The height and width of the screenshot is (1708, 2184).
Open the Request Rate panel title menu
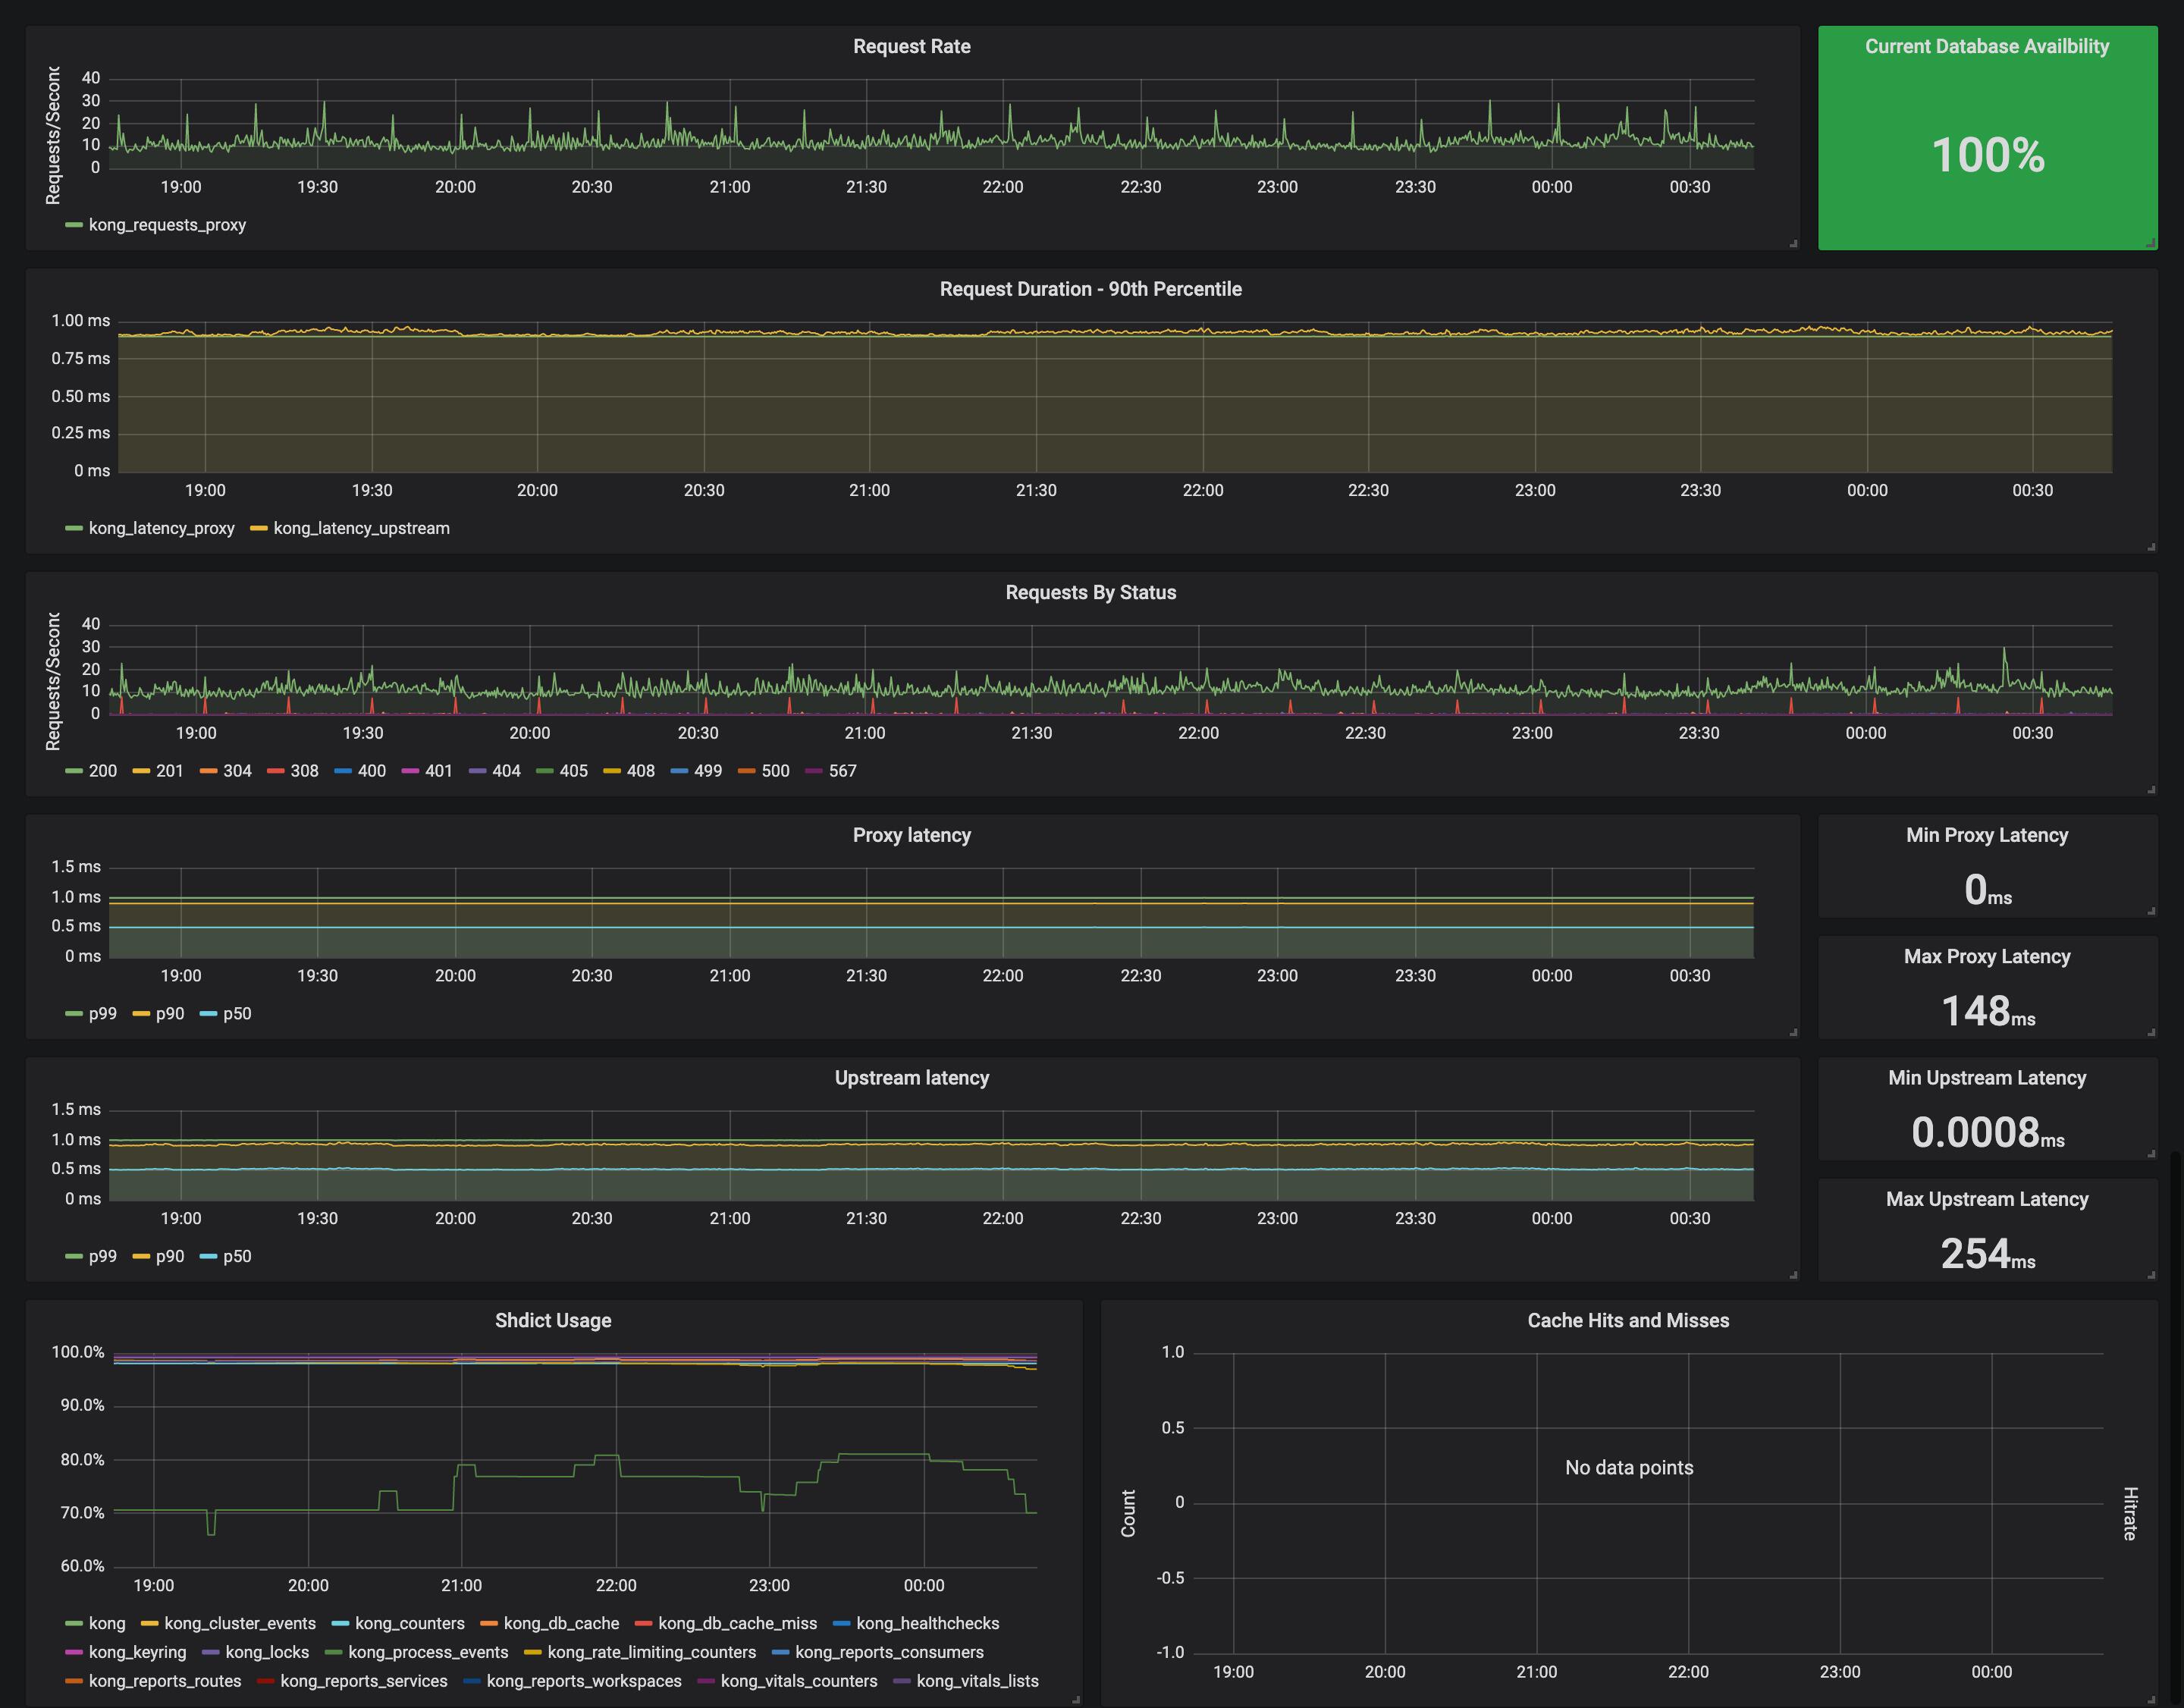pyautogui.click(x=911, y=46)
